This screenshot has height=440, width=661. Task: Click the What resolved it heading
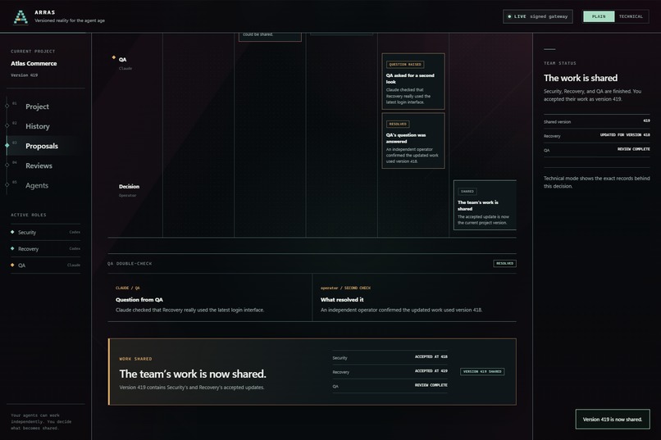(342, 300)
